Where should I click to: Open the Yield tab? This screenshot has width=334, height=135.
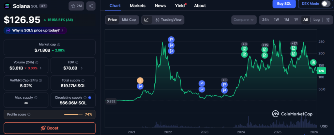(180, 6)
